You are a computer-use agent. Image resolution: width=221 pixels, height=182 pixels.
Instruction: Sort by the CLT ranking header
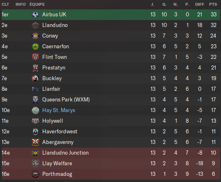click(x=5, y=4)
